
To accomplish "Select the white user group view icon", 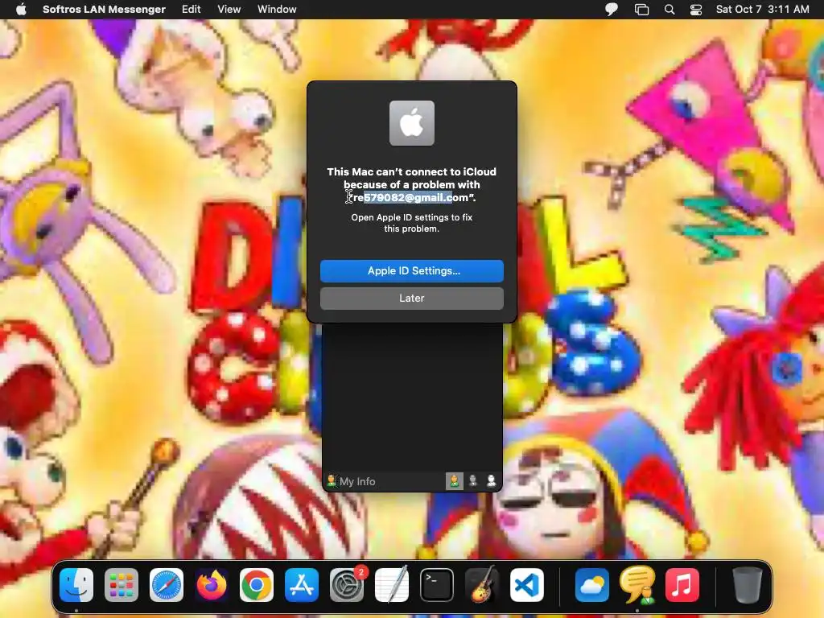I will pos(491,481).
